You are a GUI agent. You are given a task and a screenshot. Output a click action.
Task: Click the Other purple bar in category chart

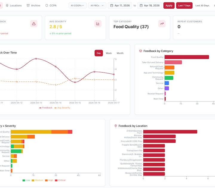tap(167, 88)
